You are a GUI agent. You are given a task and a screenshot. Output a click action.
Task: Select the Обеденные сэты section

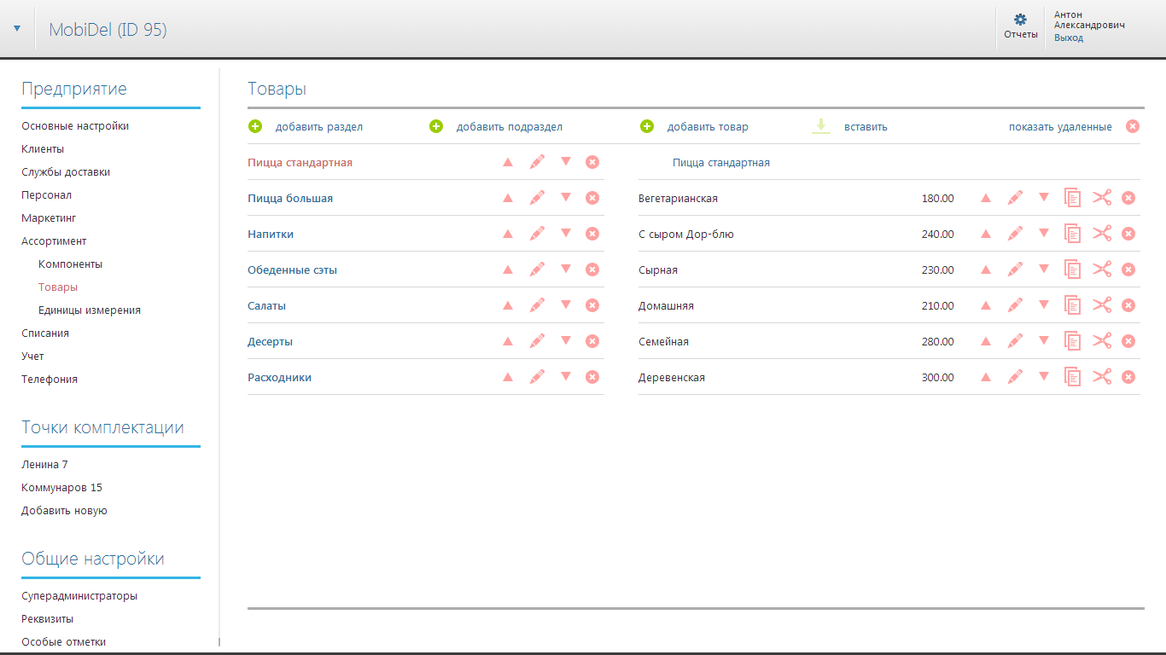(292, 270)
